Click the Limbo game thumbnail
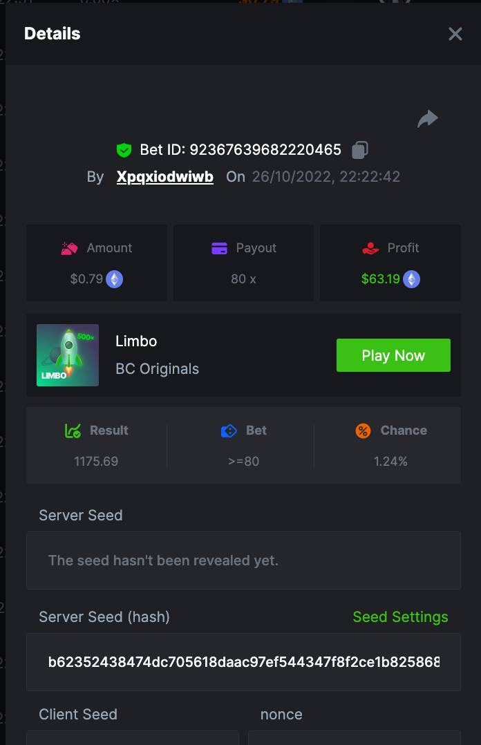The width and height of the screenshot is (481, 745). [x=68, y=355]
